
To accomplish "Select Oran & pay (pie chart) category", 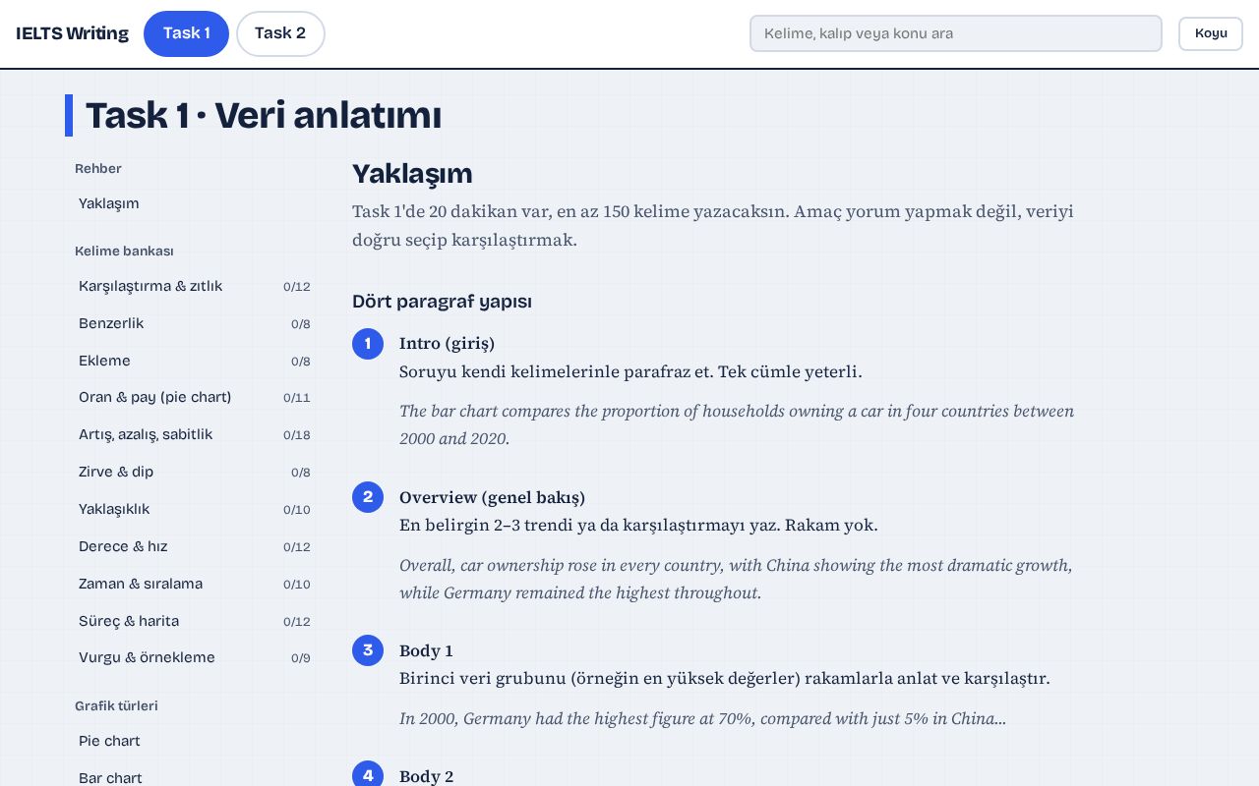I will click(195, 397).
